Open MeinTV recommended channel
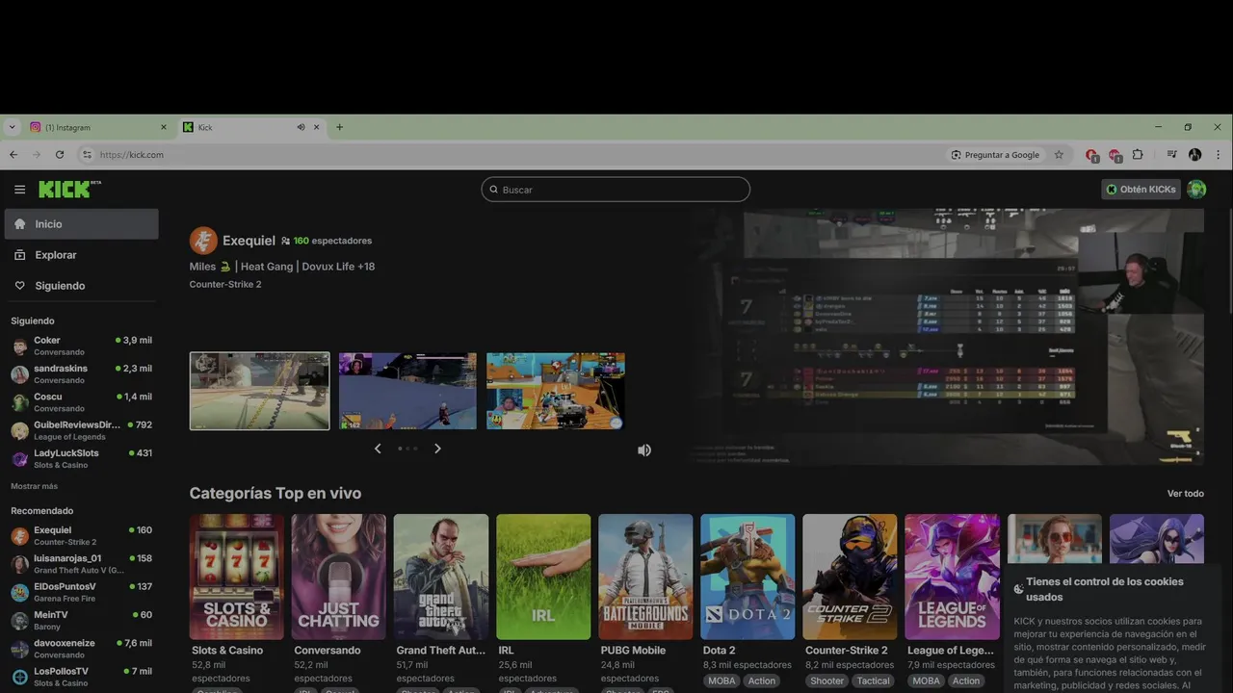This screenshot has height=693, width=1233. coord(81,620)
